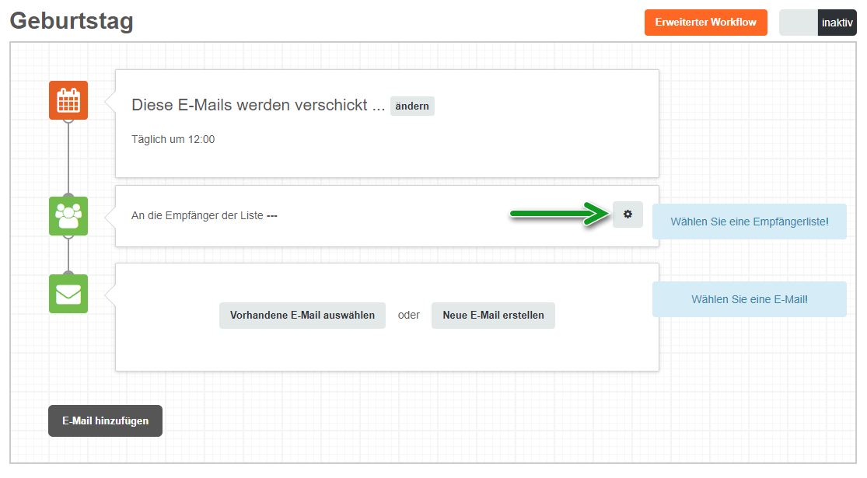This screenshot has width=867, height=478.
Task: Click the green envelope e-mail icon
Action: [x=68, y=294]
